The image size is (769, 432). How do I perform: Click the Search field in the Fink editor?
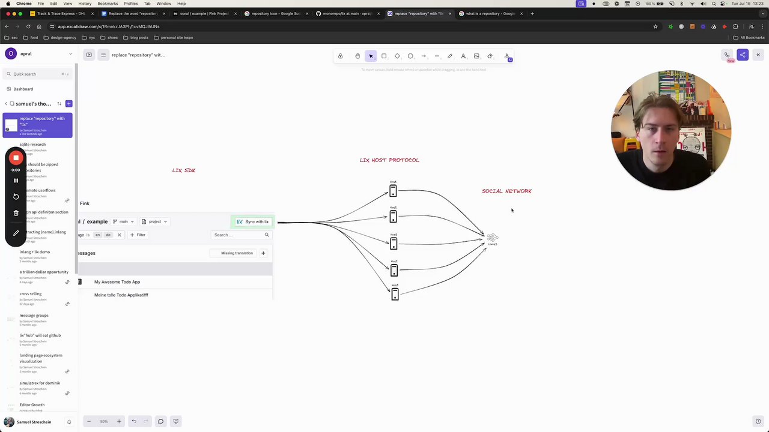click(242, 235)
